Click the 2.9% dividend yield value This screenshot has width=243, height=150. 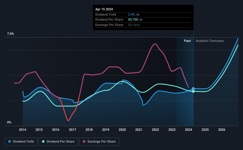click(131, 14)
